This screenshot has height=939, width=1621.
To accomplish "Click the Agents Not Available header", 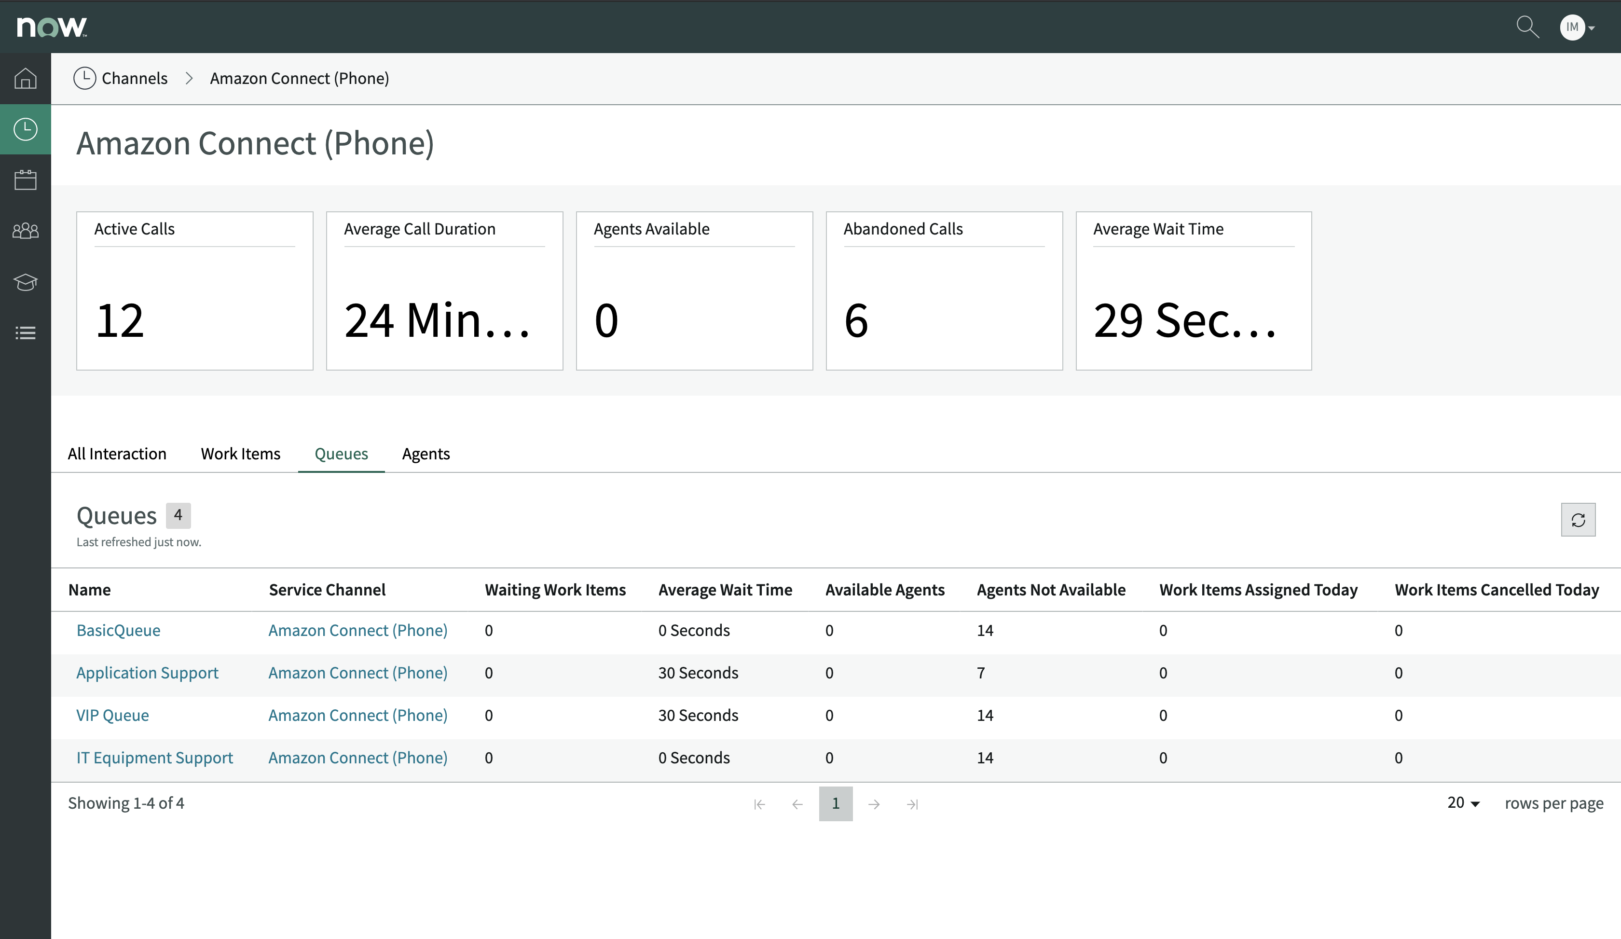I will point(1051,590).
